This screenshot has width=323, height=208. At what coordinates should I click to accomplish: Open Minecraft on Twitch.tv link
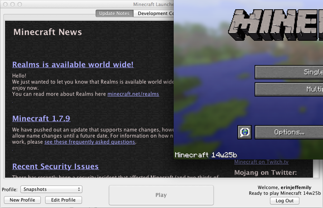[261, 162]
